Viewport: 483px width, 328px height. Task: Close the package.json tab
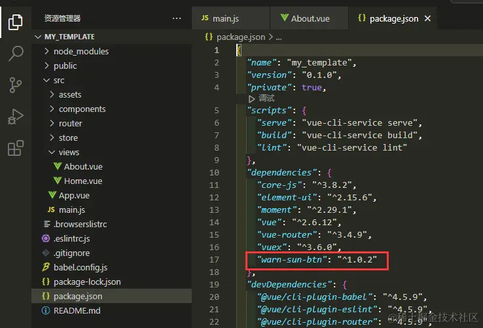click(427, 18)
